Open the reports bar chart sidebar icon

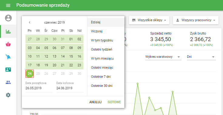8,31
